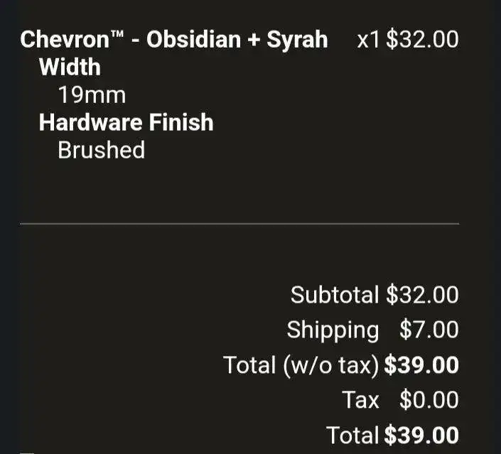
Task: Click the Subtotal label
Action: point(335,294)
